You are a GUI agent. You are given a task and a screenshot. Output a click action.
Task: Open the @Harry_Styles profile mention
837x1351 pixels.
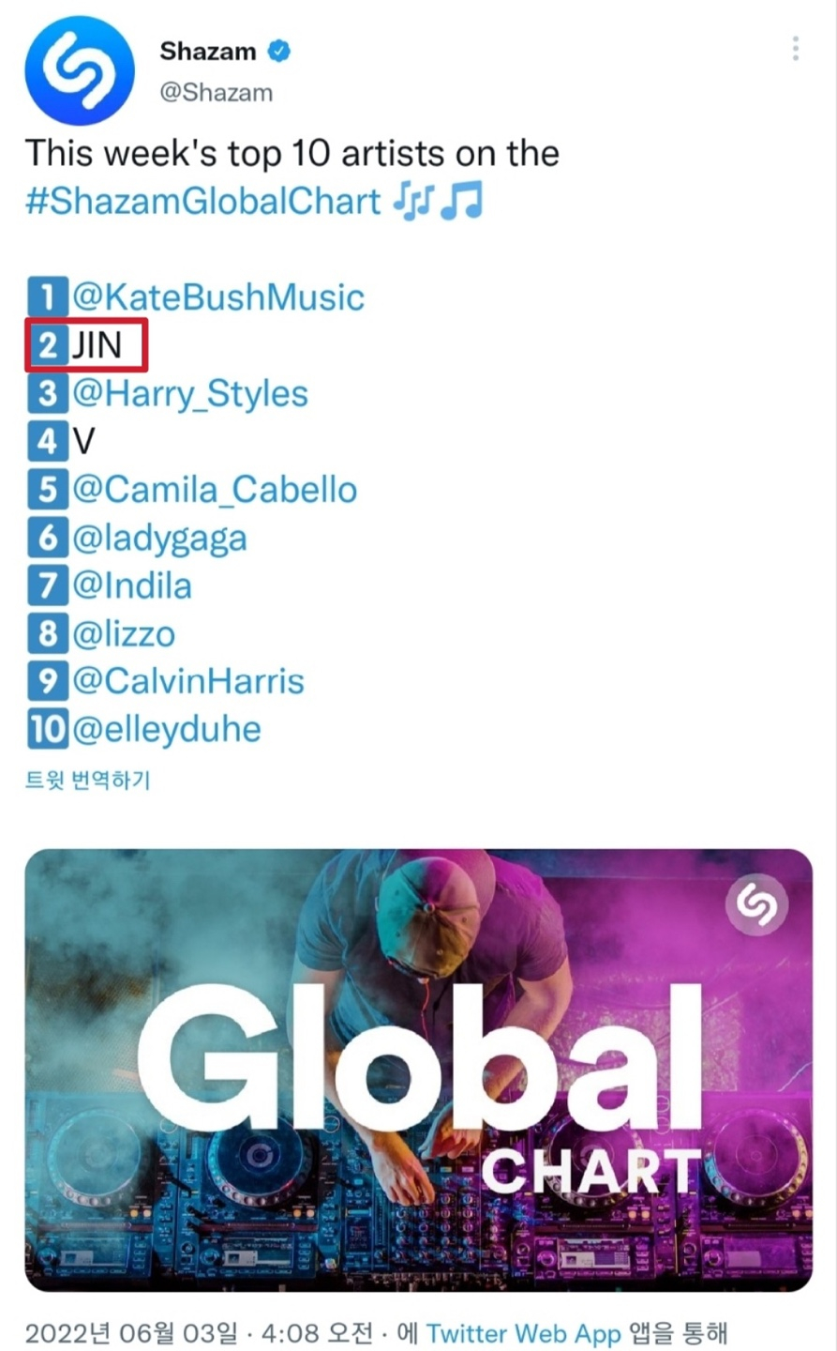click(190, 393)
